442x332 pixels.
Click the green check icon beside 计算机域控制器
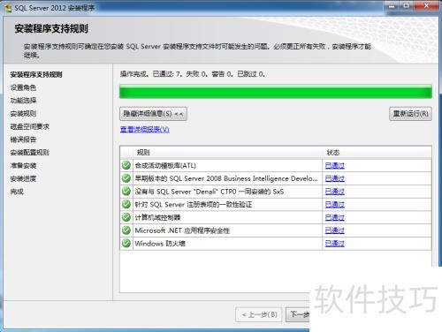(x=126, y=217)
